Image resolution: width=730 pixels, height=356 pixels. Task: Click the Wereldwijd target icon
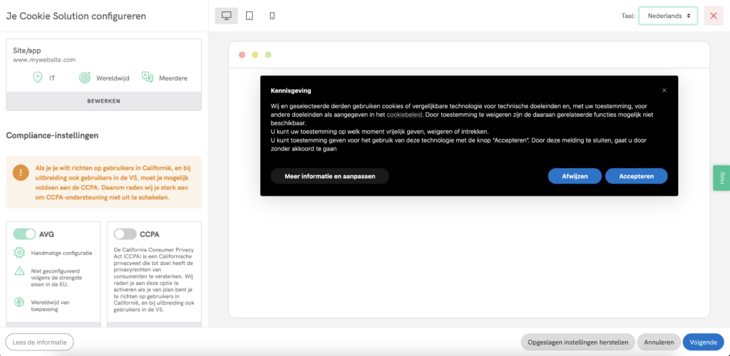85,78
